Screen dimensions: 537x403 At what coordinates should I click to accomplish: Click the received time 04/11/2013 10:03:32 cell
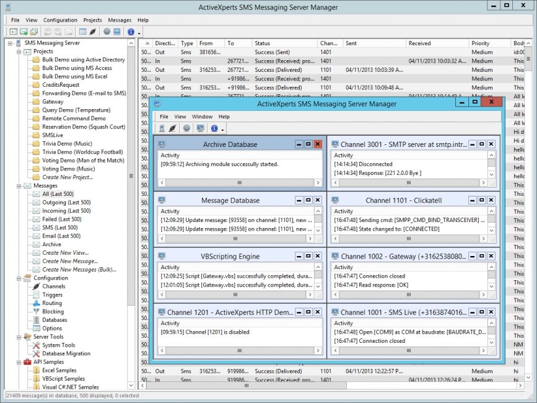pyautogui.click(x=437, y=61)
